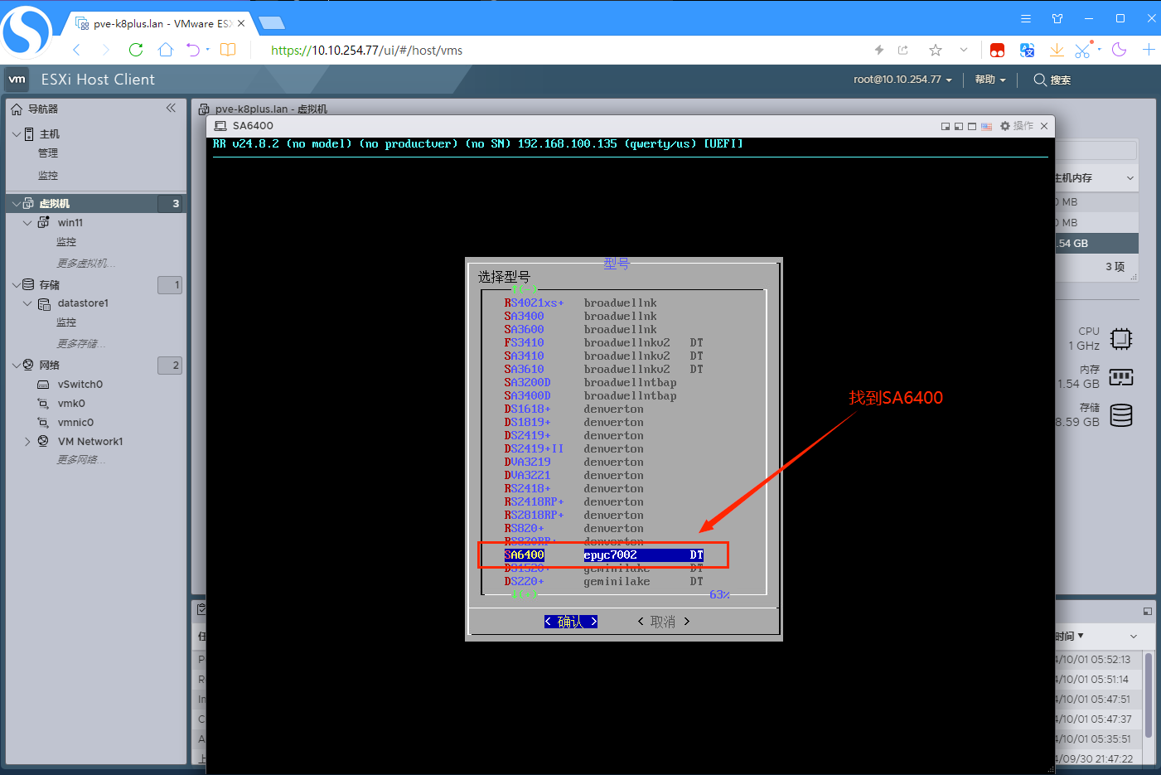Select the DS220+ geminilake model row

pos(604,581)
